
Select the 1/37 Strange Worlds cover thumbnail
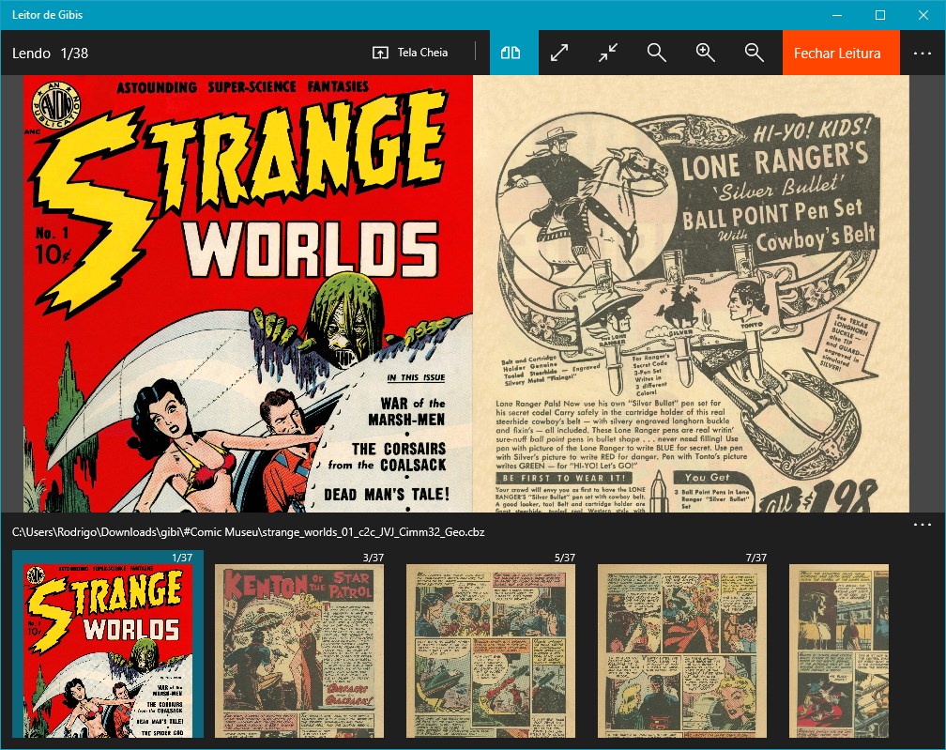[x=108, y=645]
